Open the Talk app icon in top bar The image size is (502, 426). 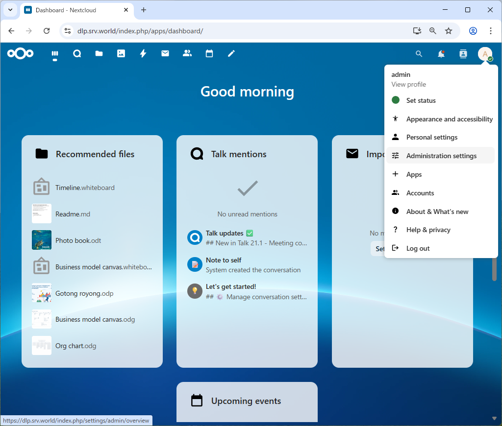coord(77,54)
